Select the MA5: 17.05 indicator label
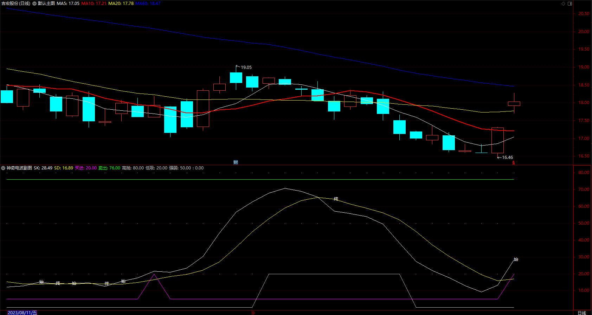The height and width of the screenshot is (315, 592). click(x=68, y=4)
